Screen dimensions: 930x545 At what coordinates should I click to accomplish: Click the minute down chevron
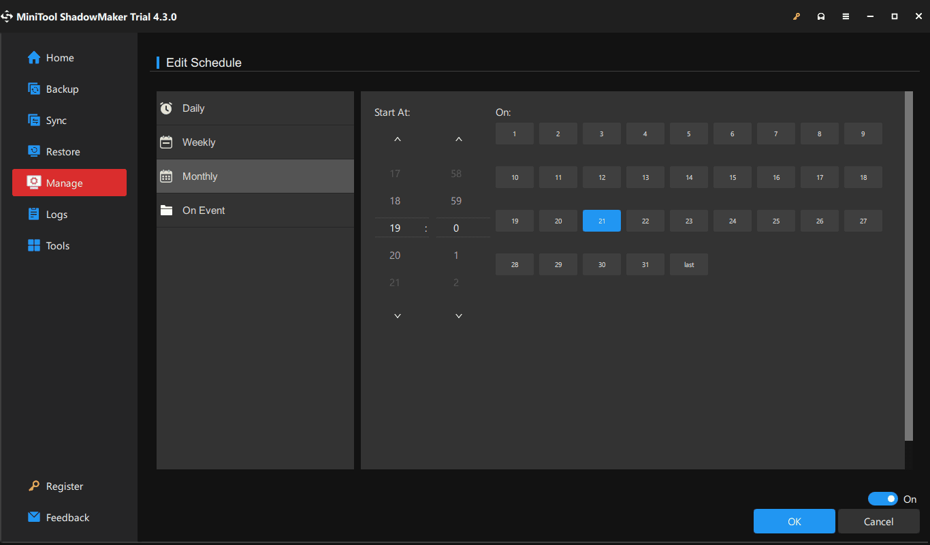pos(459,316)
